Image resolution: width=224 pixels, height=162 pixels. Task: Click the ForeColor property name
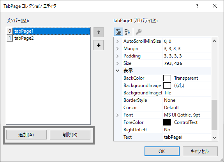134,122
